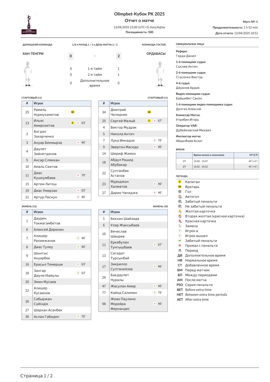Click the Olimpbet cup trophy logo

pyautogui.click(x=29, y=25)
